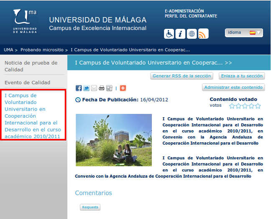Open Probando micrositio breadcrumb link
This screenshot has height=219, width=271.
point(42,50)
